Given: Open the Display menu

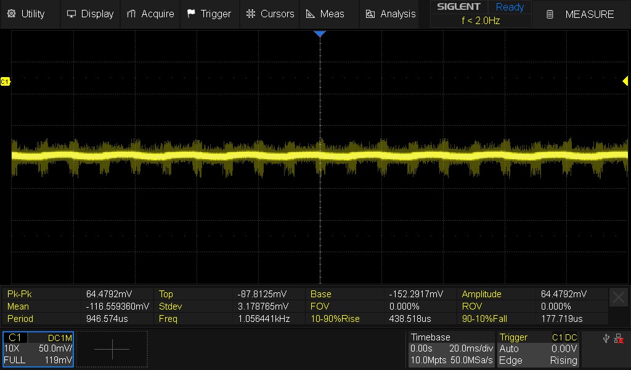Looking at the screenshot, I should (90, 14).
